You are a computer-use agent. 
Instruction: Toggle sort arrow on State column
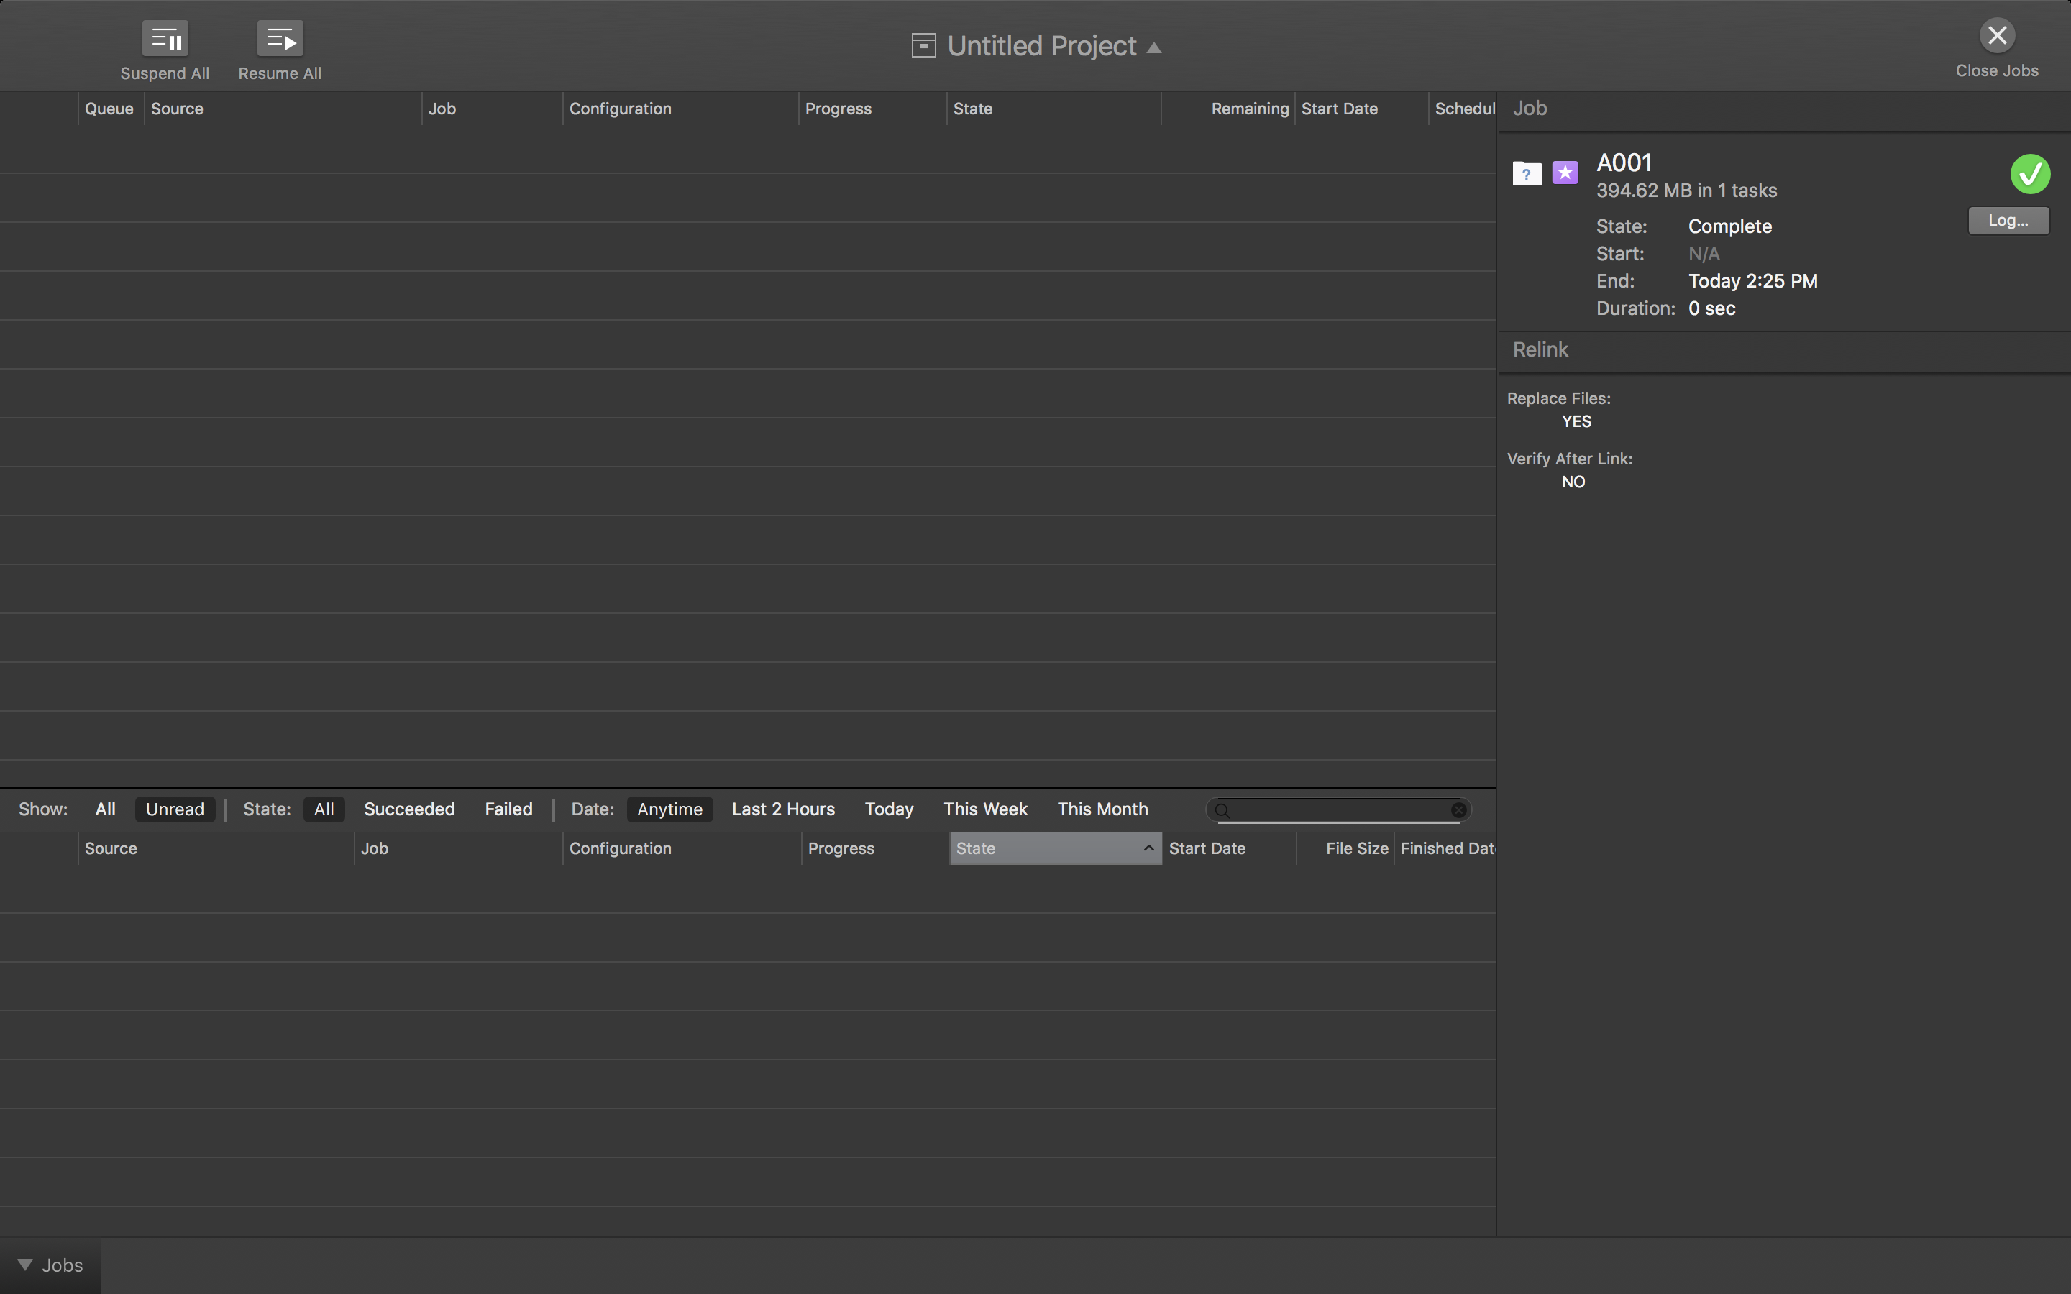tap(1148, 848)
